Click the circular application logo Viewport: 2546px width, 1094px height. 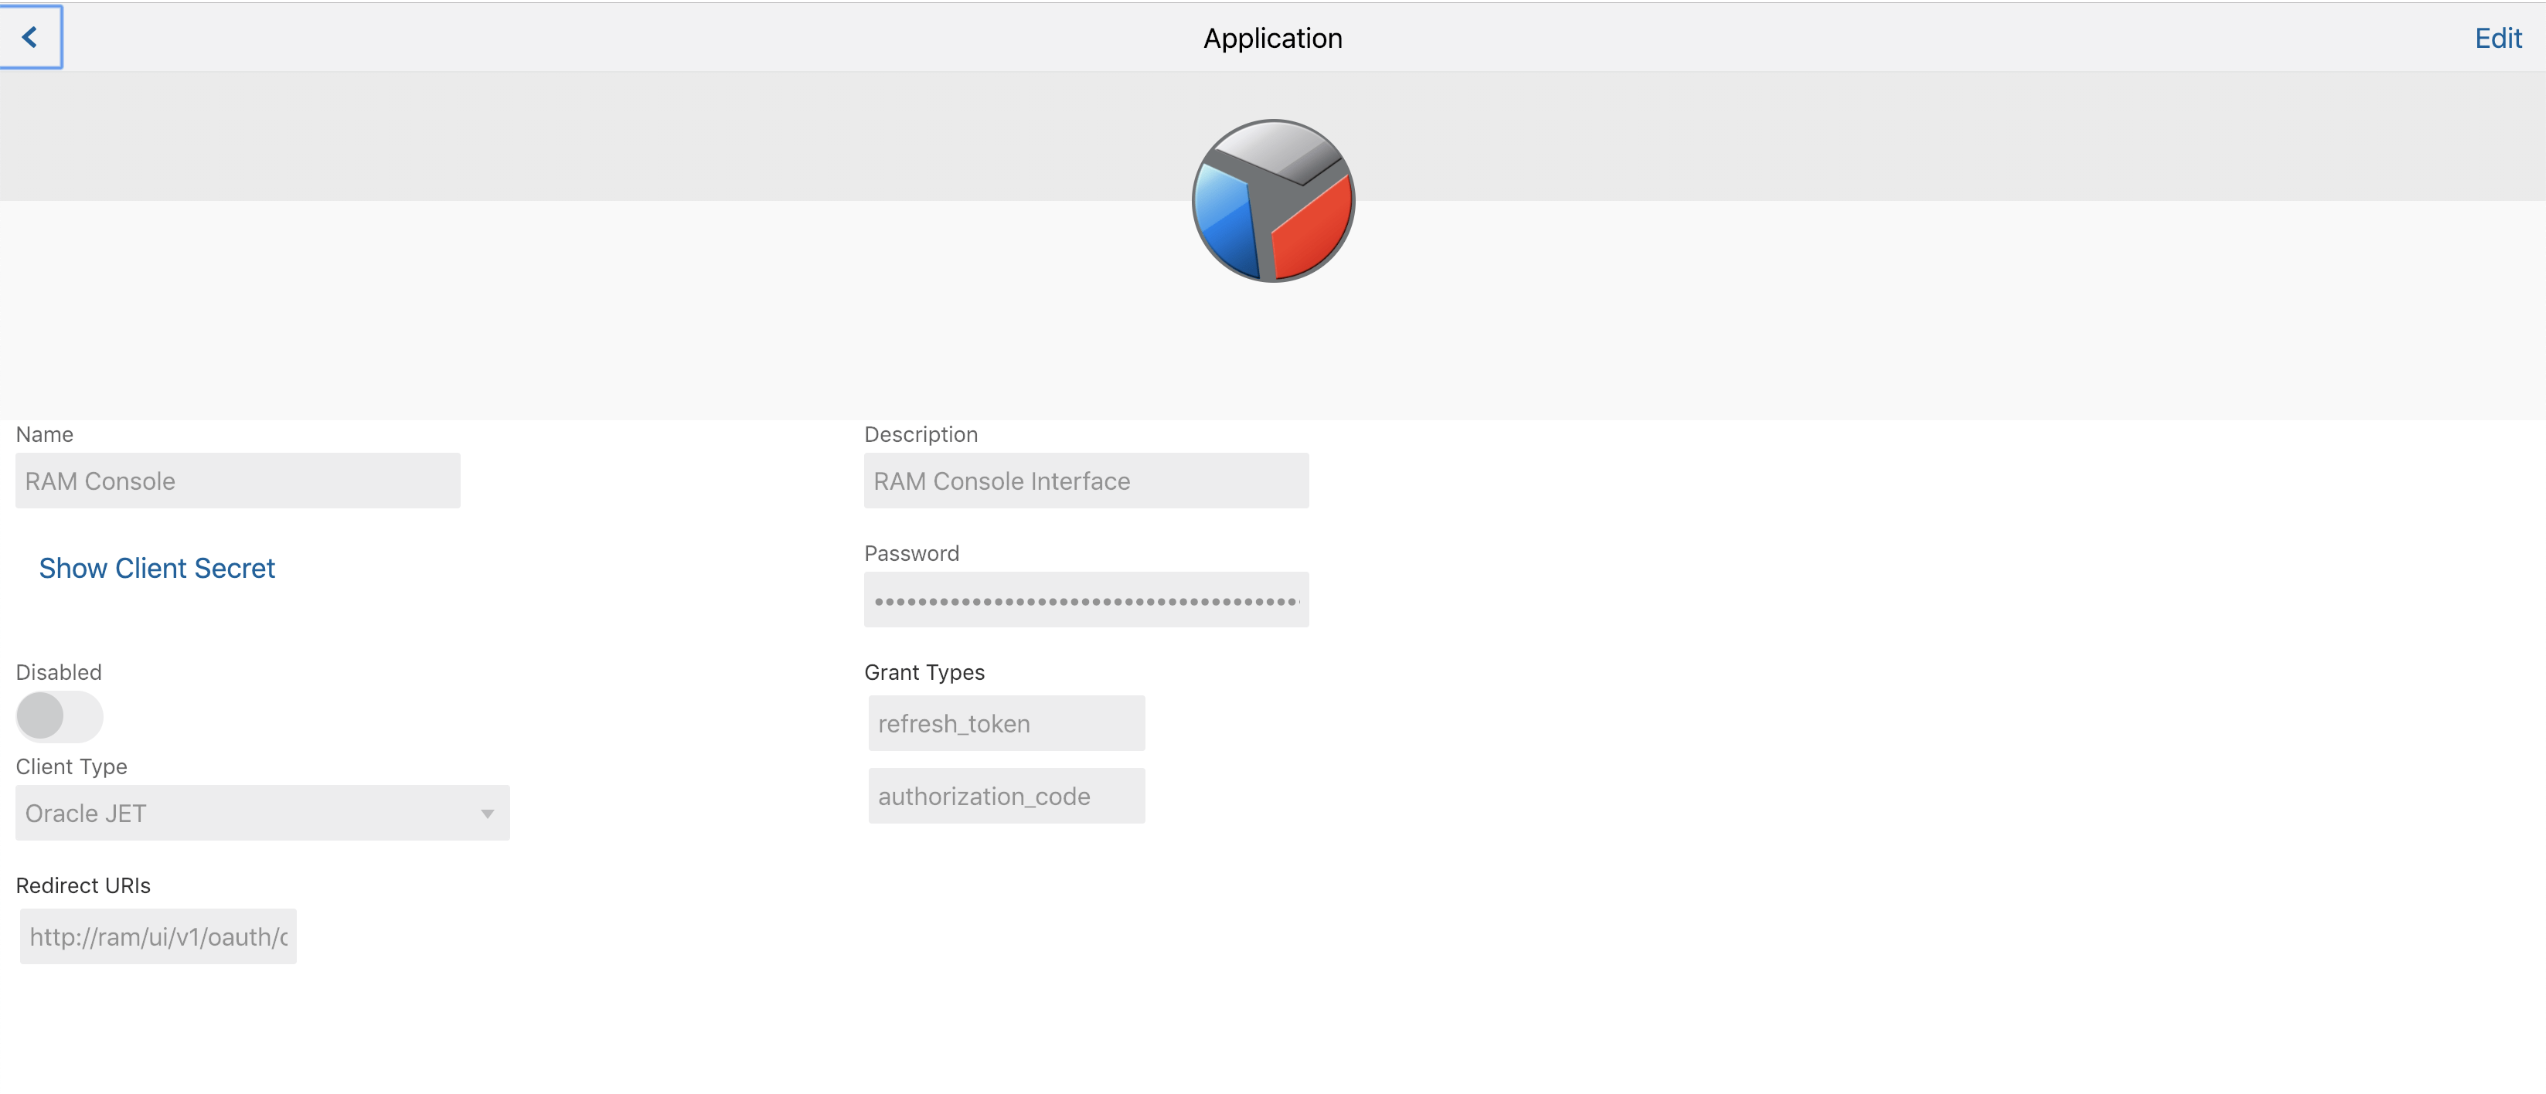coord(1272,201)
